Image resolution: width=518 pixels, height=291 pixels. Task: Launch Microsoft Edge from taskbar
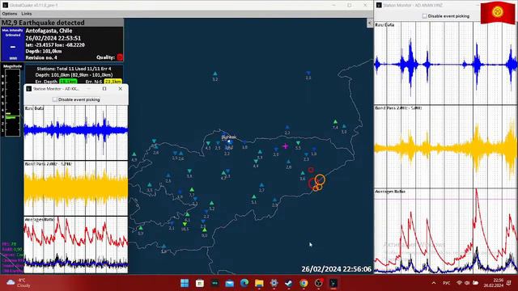[x=244, y=283]
